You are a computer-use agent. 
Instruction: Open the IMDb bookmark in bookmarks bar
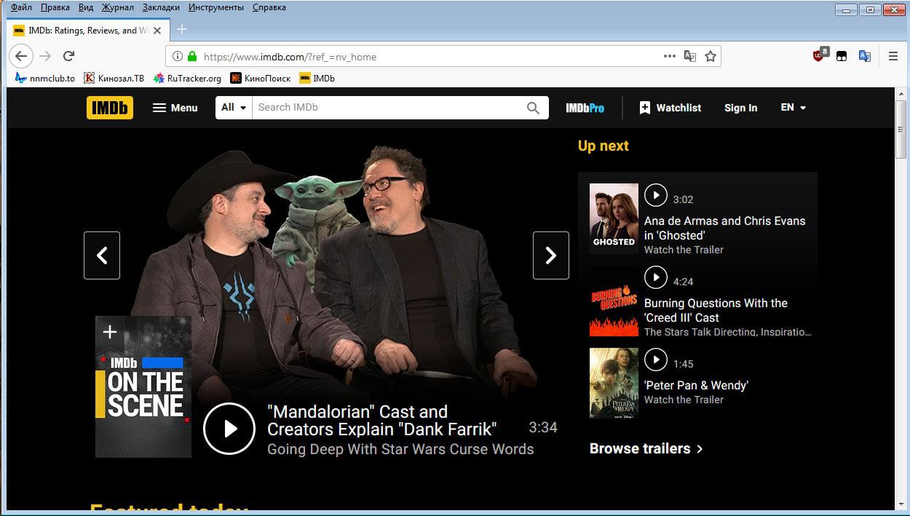coord(317,78)
